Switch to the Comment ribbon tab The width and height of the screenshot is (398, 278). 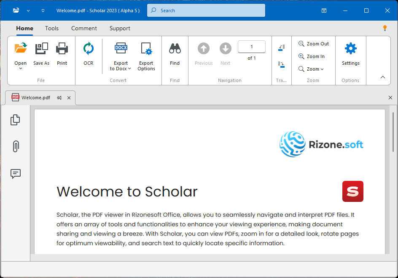[84, 28]
